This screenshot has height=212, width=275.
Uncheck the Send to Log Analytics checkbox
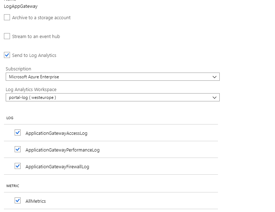[x=7, y=55]
